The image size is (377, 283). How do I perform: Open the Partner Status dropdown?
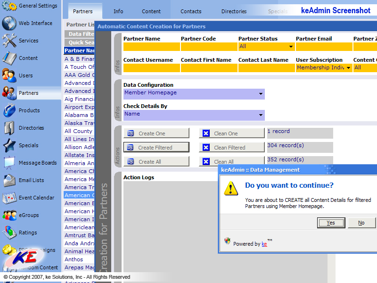tap(266, 46)
